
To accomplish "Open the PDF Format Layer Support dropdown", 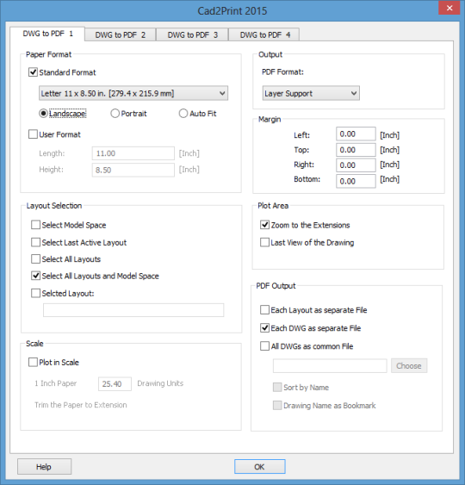I will tap(311, 93).
